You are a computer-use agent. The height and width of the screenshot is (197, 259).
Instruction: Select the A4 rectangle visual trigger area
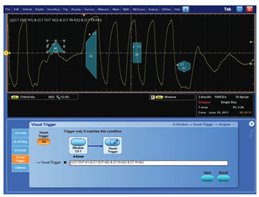tap(137, 53)
